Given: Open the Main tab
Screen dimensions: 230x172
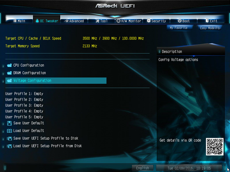Looking at the screenshot, I should 19,21.
